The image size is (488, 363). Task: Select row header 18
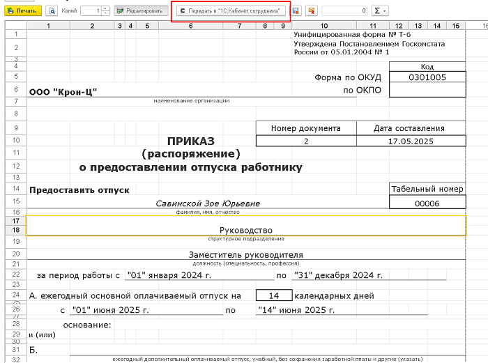pyautogui.click(x=15, y=229)
